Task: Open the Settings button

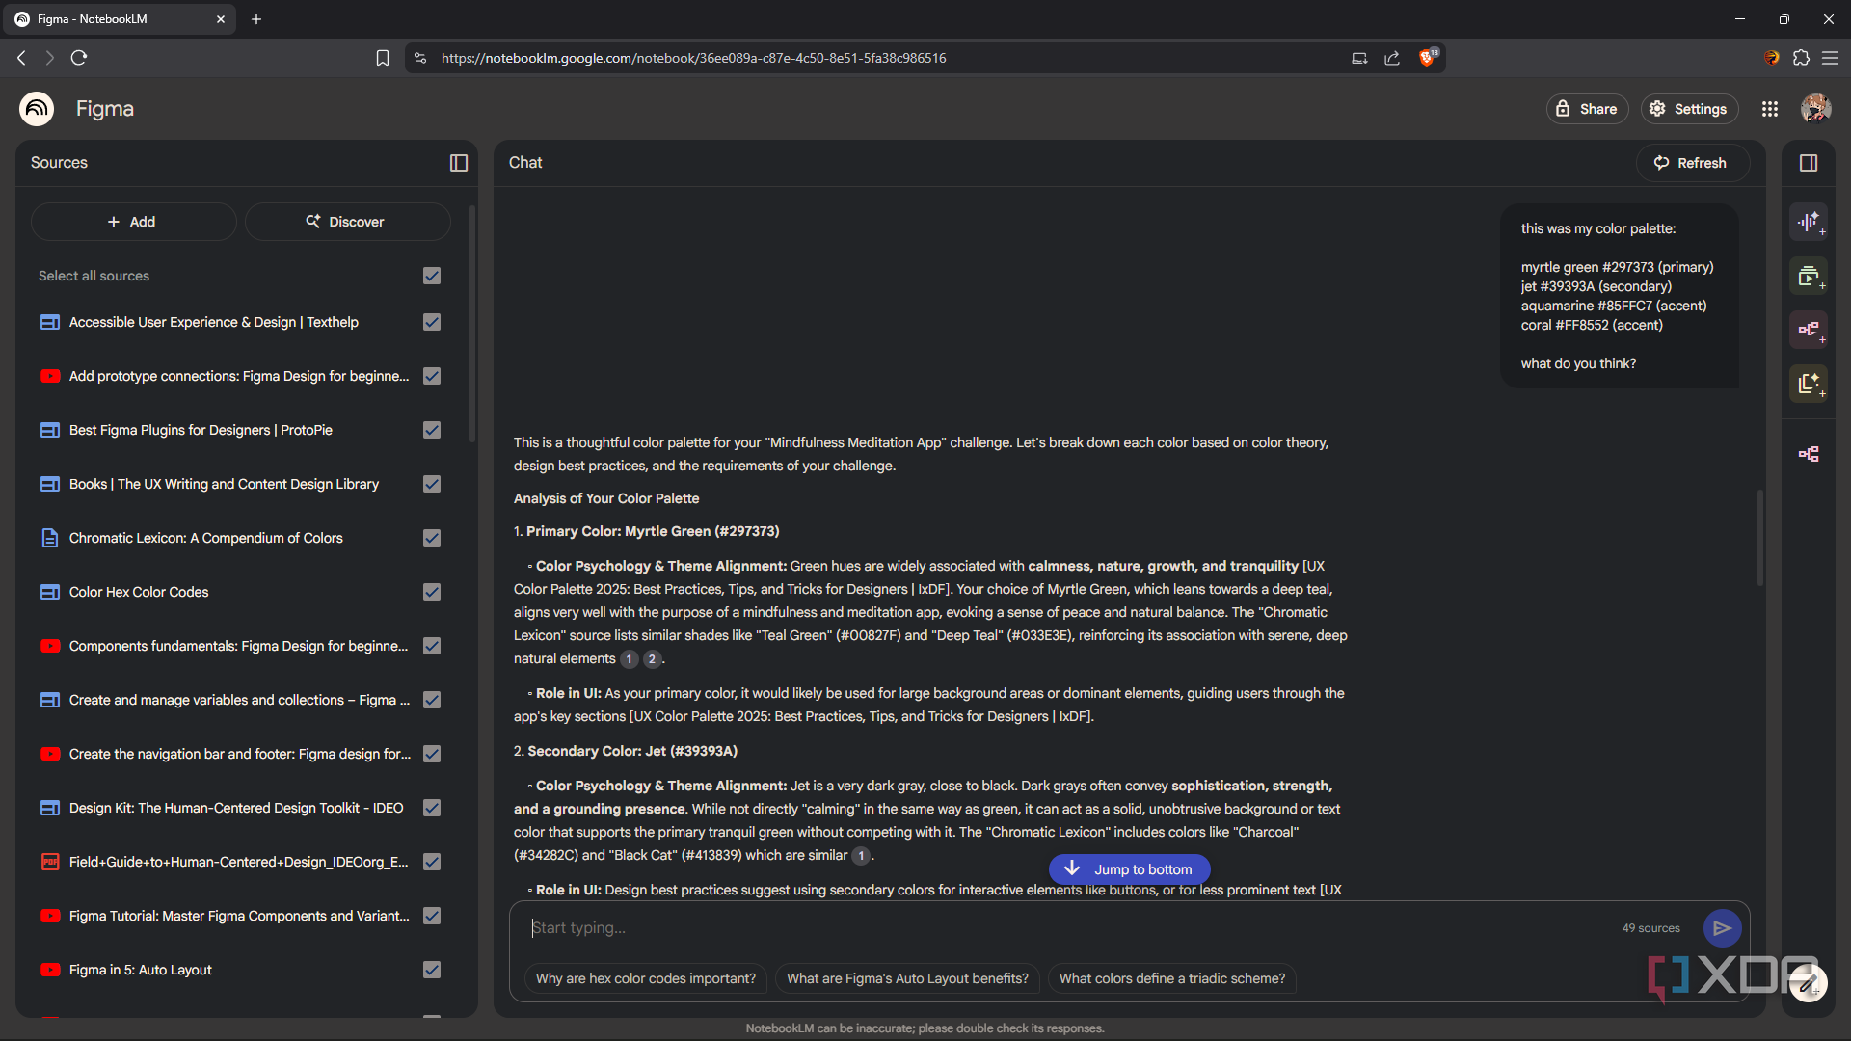Action: tap(1689, 109)
